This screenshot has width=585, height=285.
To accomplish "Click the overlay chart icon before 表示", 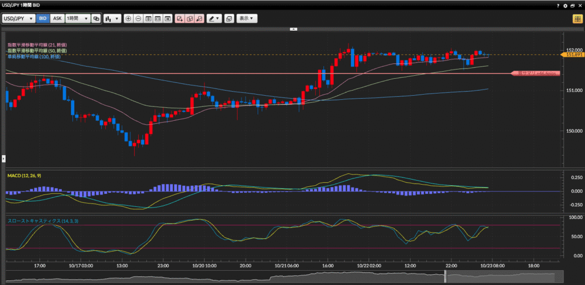I will point(229,18).
